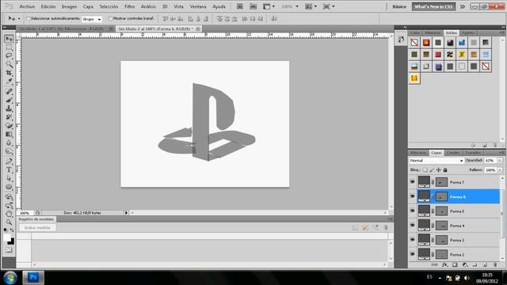The height and width of the screenshot is (285, 507).
Task: Select the Zoom tool in the toolbox
Action: (9, 222)
